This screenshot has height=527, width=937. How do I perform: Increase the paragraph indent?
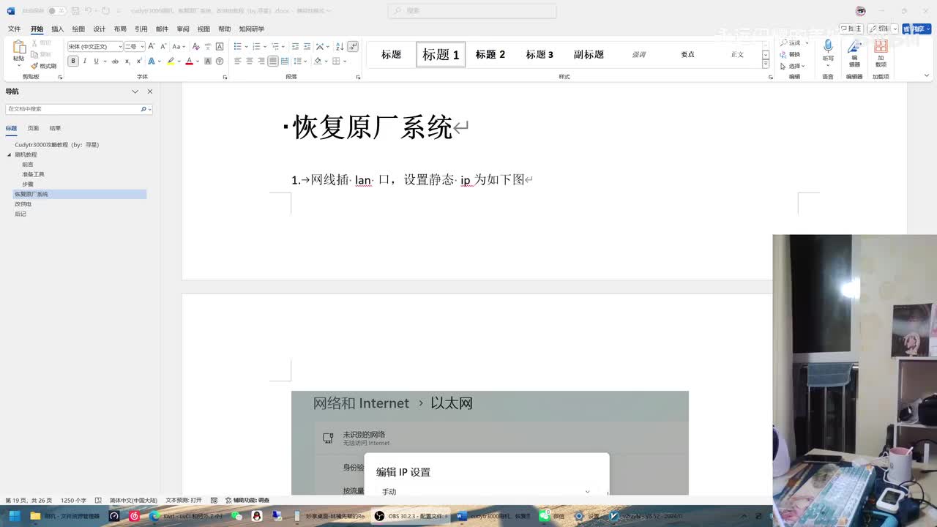(x=307, y=46)
